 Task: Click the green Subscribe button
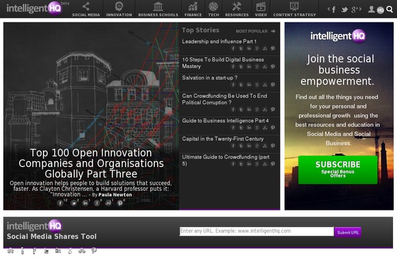pyautogui.click(x=337, y=170)
